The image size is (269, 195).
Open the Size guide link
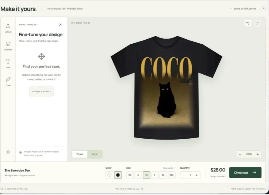[169, 168]
